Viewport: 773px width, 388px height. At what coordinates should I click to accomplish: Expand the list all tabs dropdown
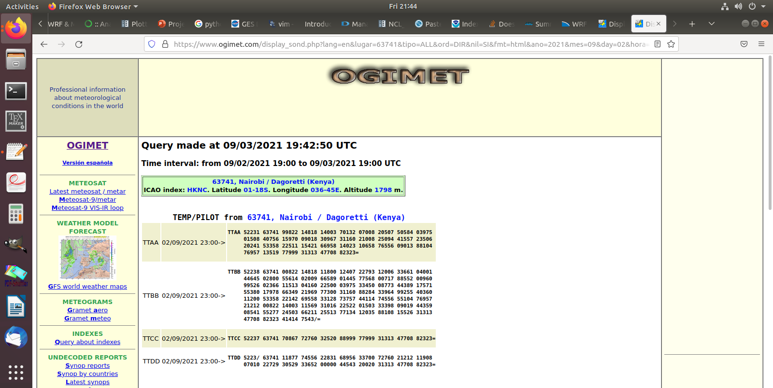[711, 24]
